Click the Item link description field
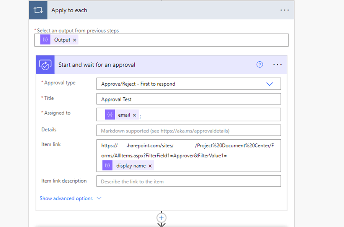This screenshot has height=227, width=344. click(189, 181)
